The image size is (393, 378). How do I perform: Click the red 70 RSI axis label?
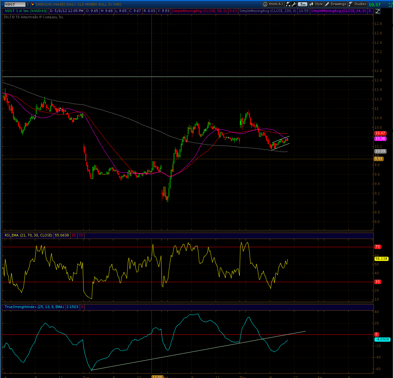click(x=378, y=247)
